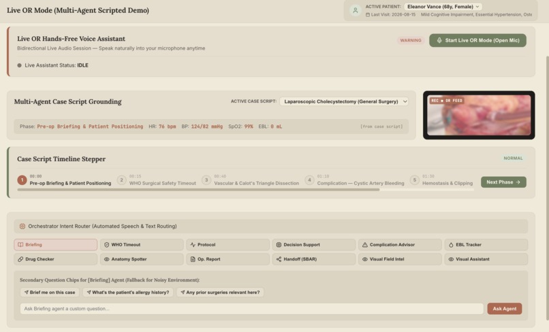
Task: Click the pulse icon on Protocol agent
Action: coord(193,245)
